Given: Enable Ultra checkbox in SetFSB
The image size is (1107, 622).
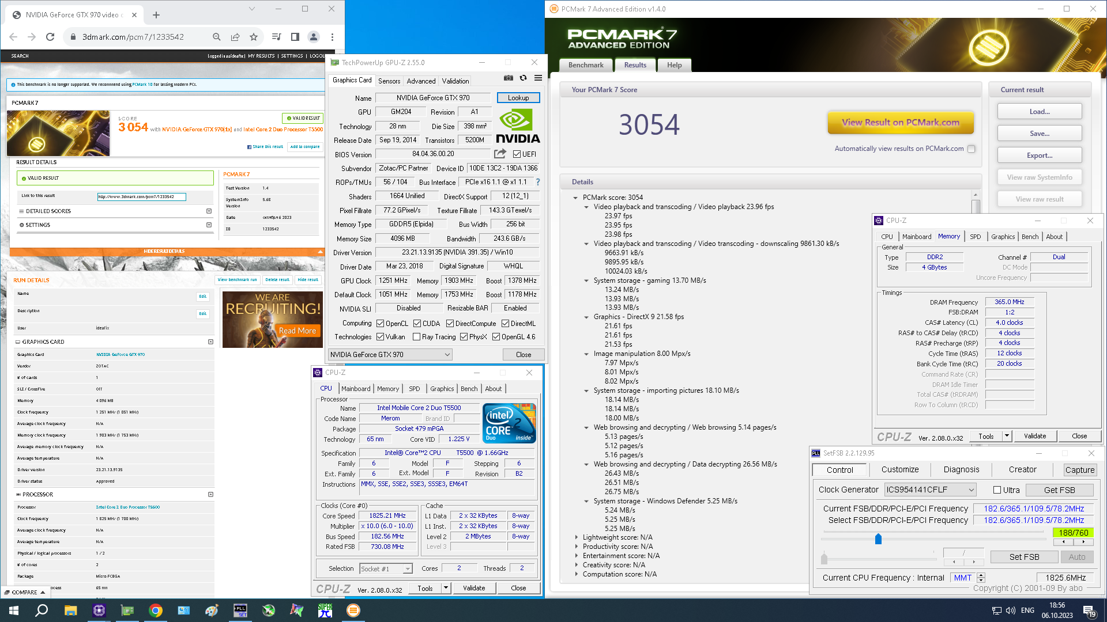Looking at the screenshot, I should (x=997, y=490).
